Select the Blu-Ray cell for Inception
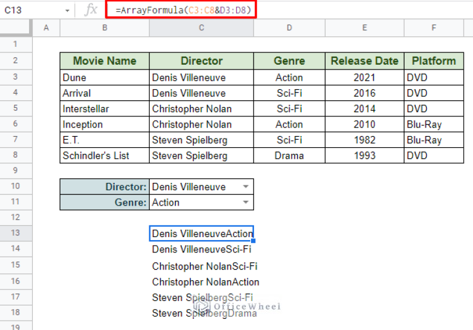Image resolution: width=473 pixels, height=330 pixels. click(x=434, y=124)
